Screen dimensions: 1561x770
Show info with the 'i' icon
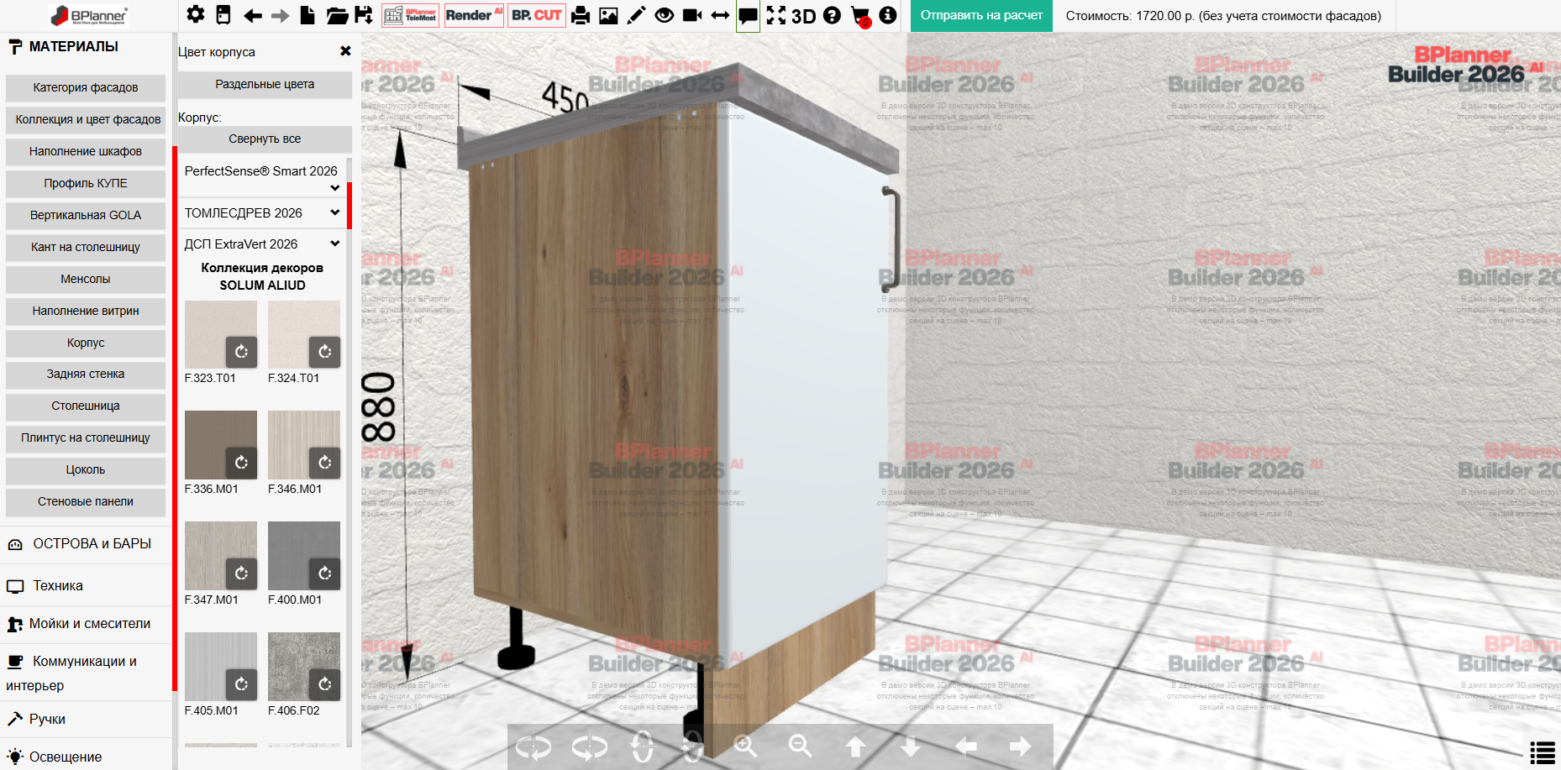(x=888, y=15)
